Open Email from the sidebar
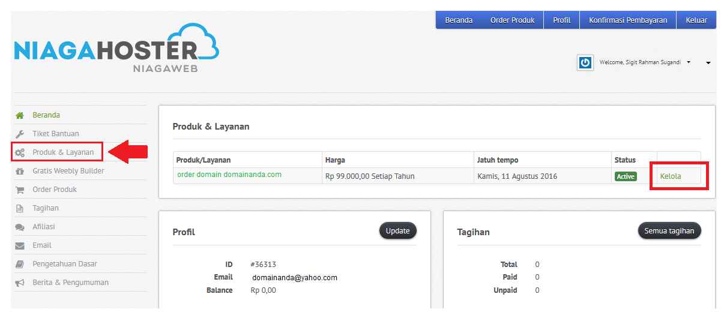This screenshot has width=724, height=324. point(42,245)
